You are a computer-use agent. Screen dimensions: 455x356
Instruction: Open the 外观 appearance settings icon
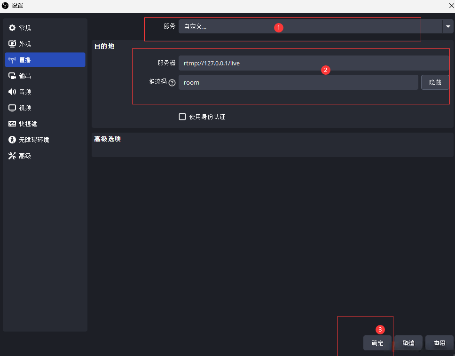click(x=12, y=44)
